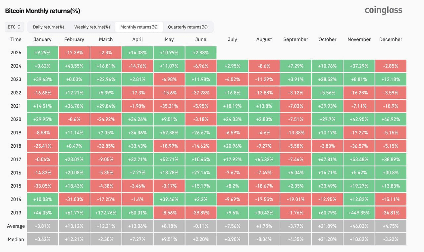Screen dimensions: 424x252
Task: Click the Average October +21.89% cell
Action: click(x=327, y=226)
